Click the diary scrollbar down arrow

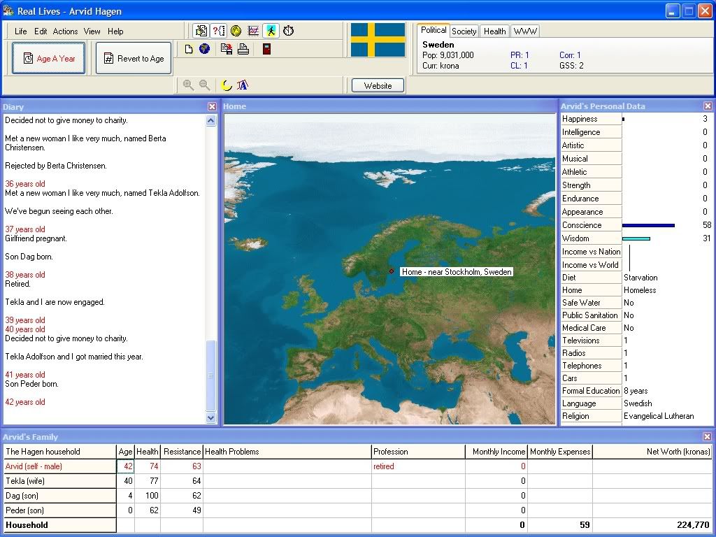pos(210,417)
